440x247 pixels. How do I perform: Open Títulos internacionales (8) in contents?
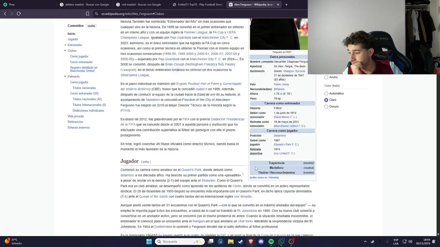point(89,105)
